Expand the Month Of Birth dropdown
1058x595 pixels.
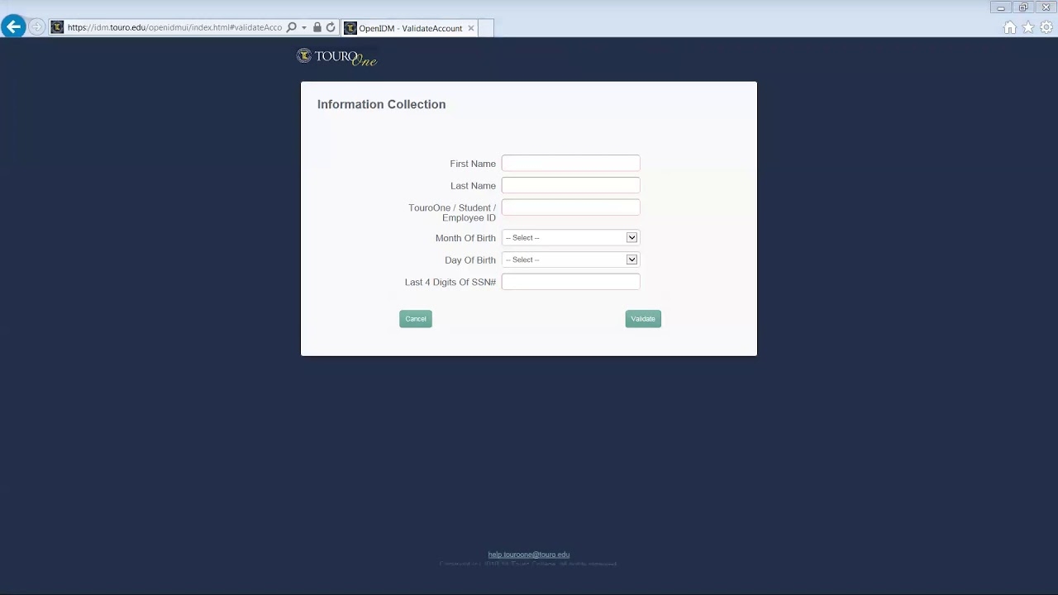(570, 238)
